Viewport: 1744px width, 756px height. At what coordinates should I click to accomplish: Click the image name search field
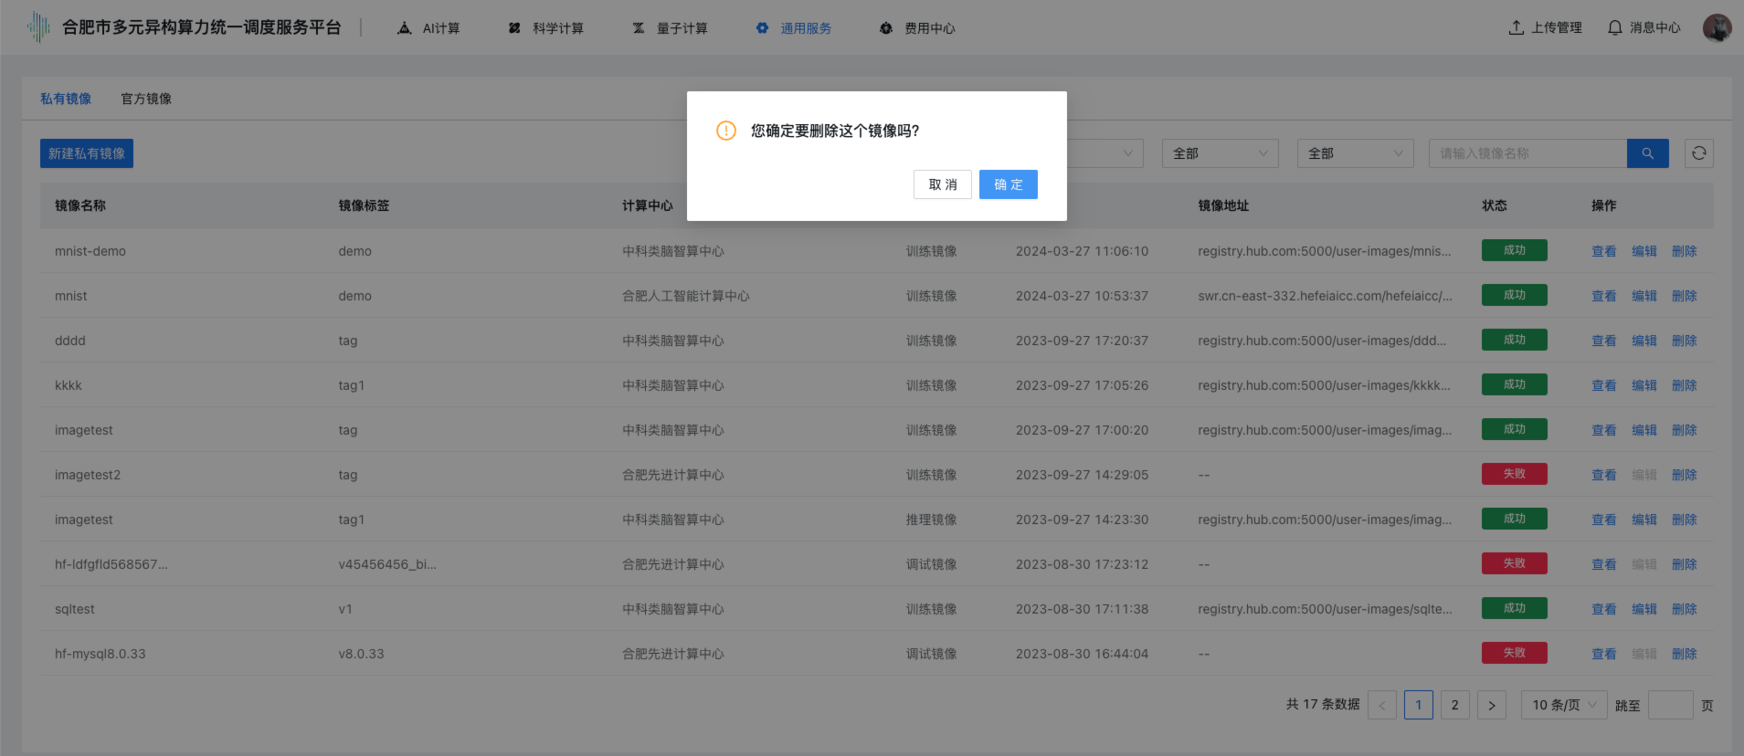tap(1527, 153)
